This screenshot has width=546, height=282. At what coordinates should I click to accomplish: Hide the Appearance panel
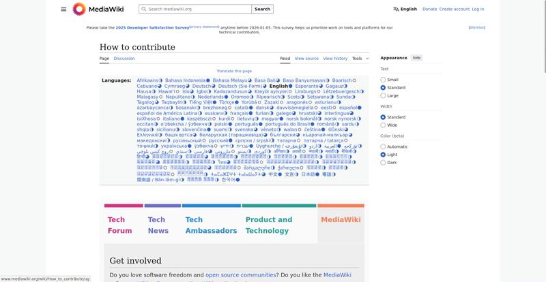[417, 58]
